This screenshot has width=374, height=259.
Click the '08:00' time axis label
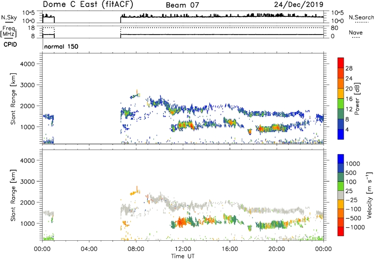136,249
